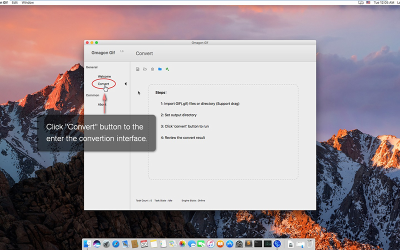Click step '2: Set output directory'
Image resolution: width=400 pixels, height=250 pixels.
(x=178, y=115)
